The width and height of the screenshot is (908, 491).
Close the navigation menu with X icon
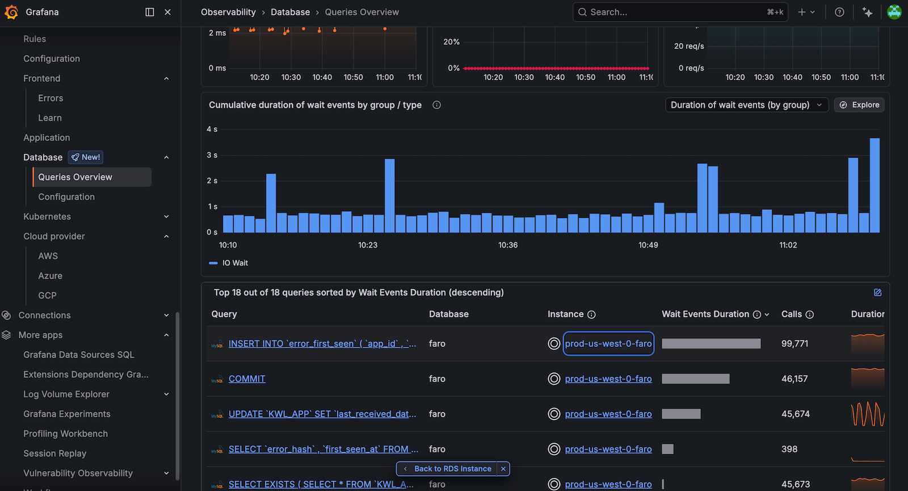tap(167, 12)
